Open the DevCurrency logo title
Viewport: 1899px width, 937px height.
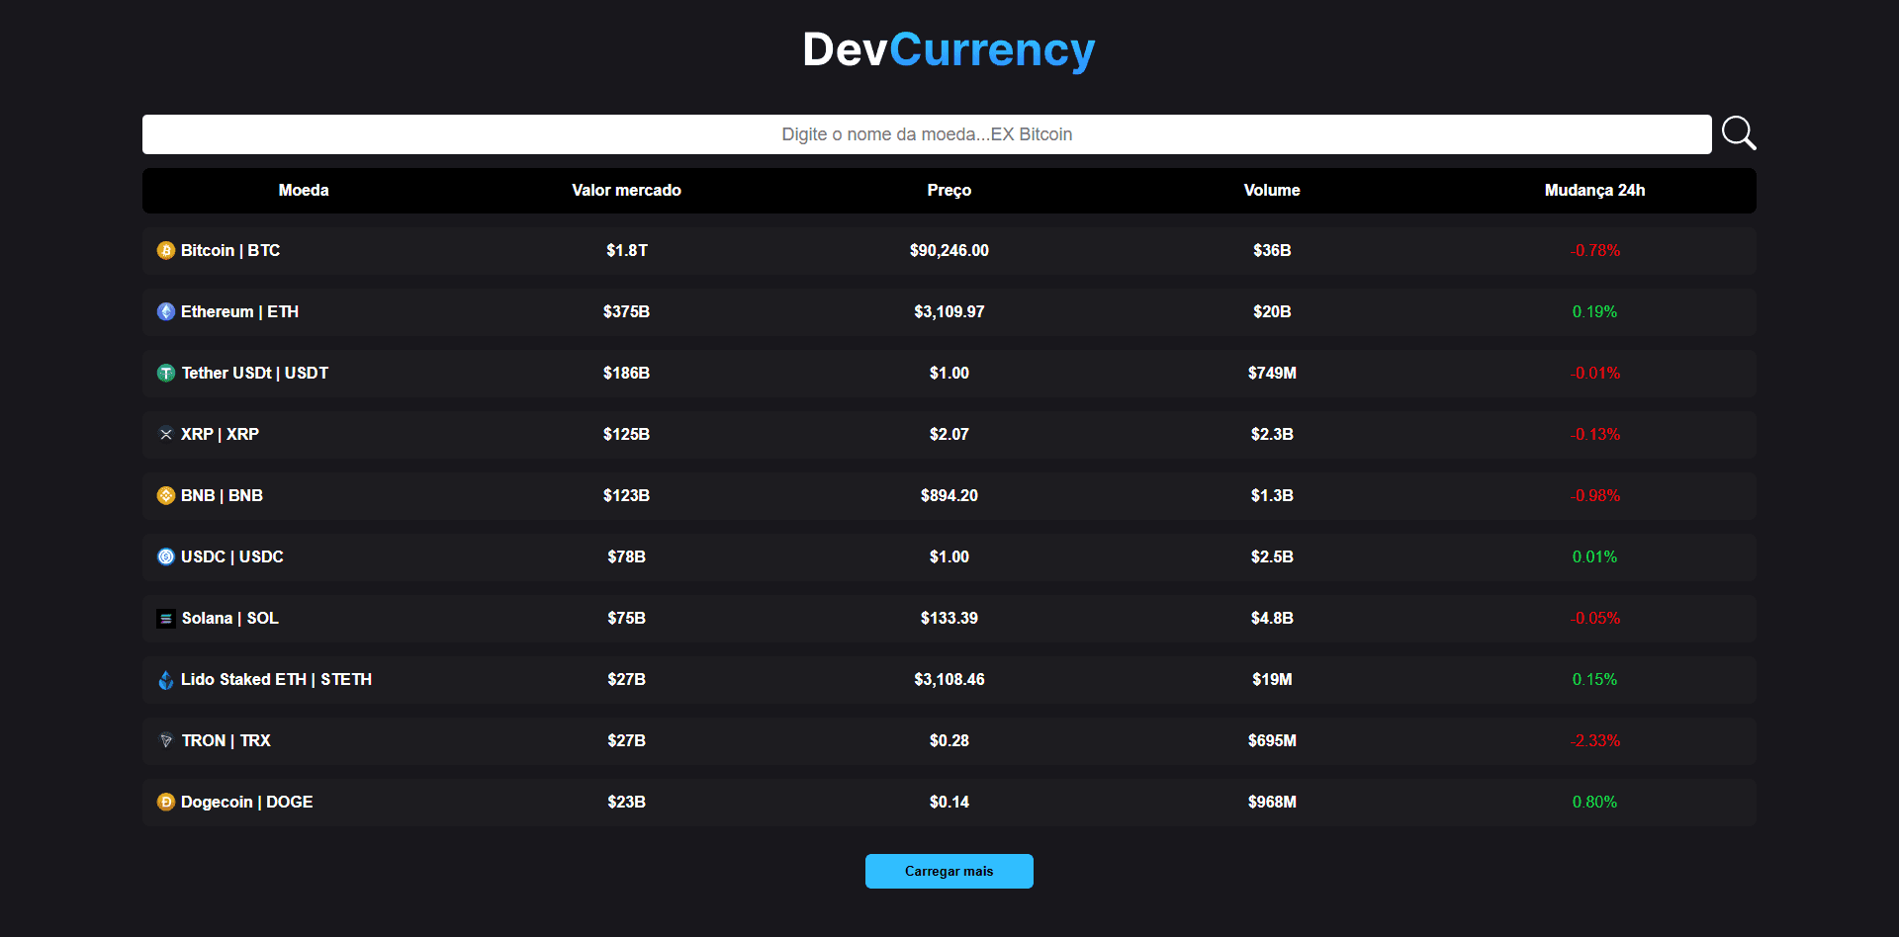[949, 50]
